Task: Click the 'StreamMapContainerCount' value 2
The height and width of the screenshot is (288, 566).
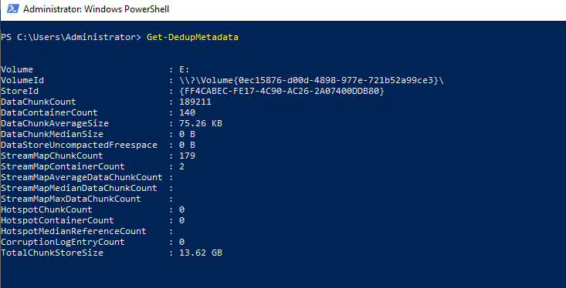Action: pyautogui.click(x=182, y=166)
